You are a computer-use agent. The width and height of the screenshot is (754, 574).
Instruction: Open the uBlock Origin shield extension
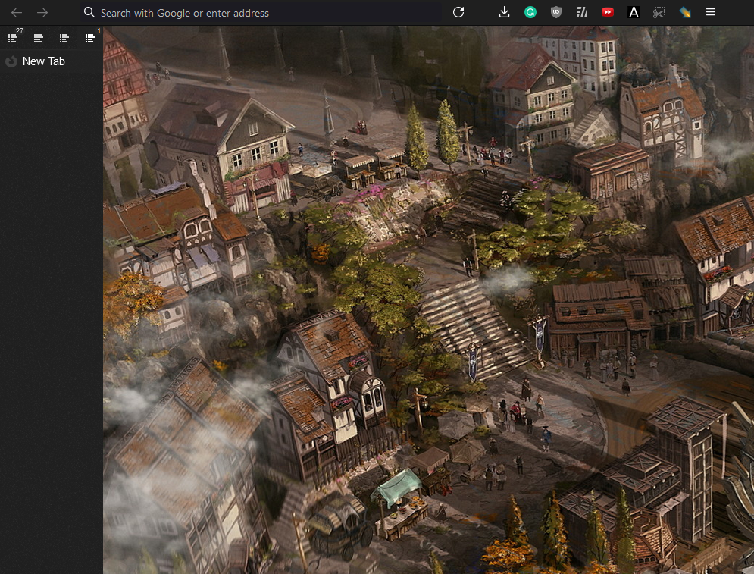(x=556, y=12)
